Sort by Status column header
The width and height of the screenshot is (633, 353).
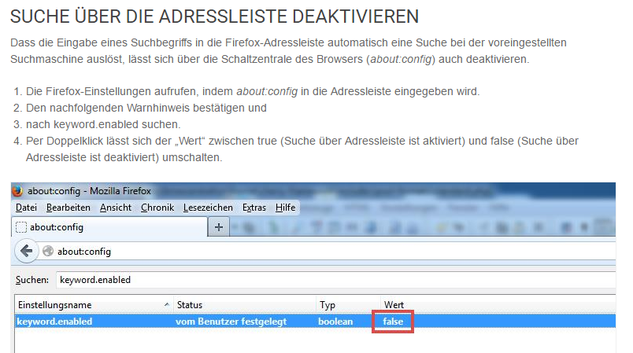[x=245, y=305]
